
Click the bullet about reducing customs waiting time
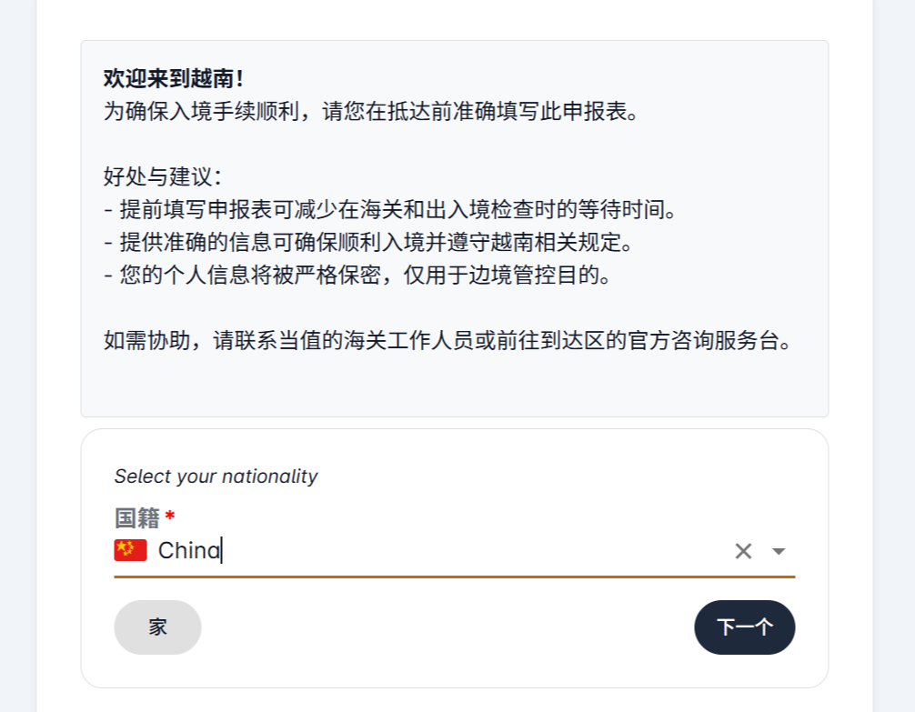pyautogui.click(x=391, y=210)
